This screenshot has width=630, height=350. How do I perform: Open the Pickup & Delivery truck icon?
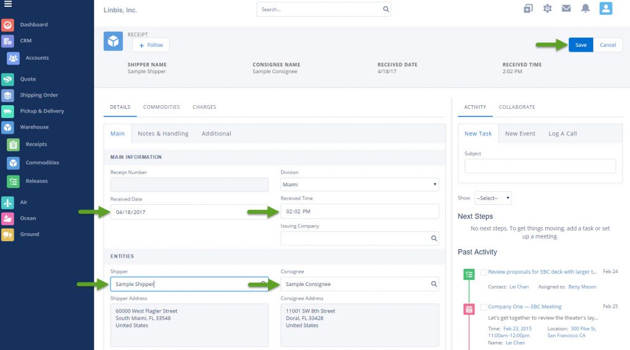(x=7, y=111)
